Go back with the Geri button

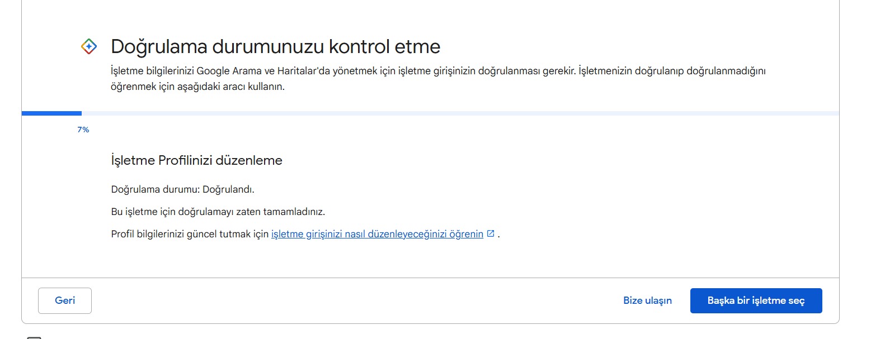point(65,300)
